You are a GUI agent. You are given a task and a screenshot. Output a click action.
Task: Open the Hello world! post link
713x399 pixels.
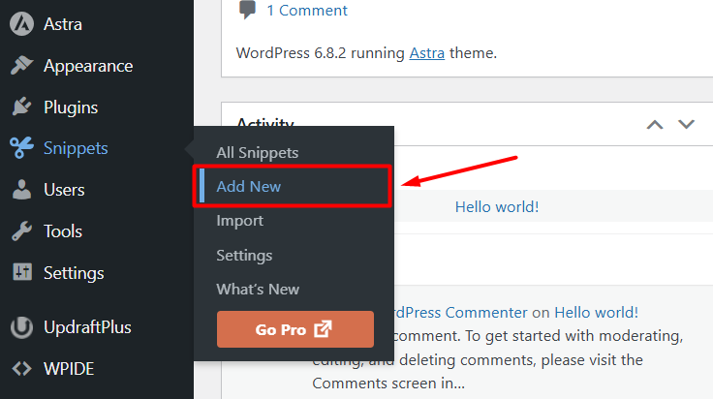pyautogui.click(x=497, y=206)
